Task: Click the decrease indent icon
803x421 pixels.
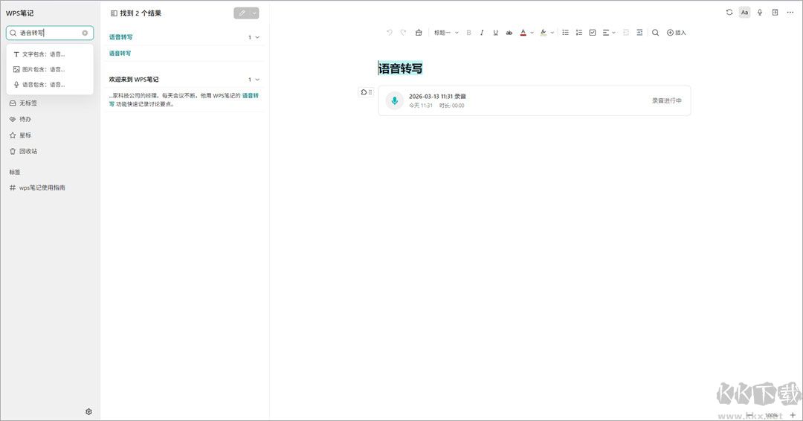Action: pyautogui.click(x=626, y=32)
